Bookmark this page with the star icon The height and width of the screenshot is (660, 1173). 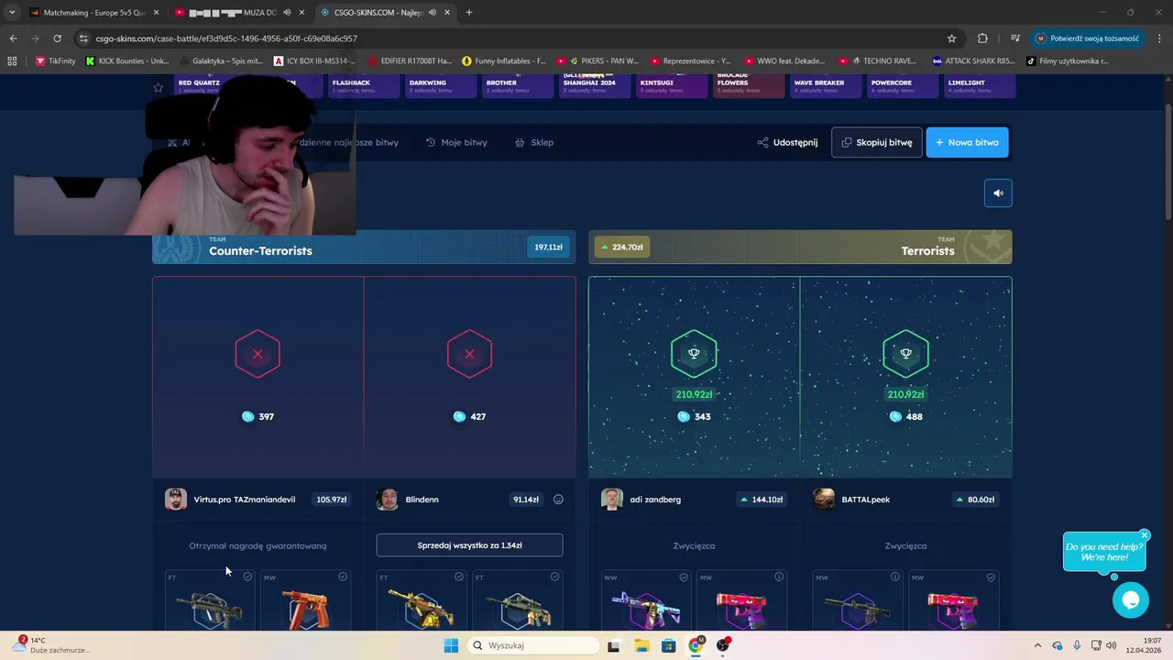tap(951, 38)
